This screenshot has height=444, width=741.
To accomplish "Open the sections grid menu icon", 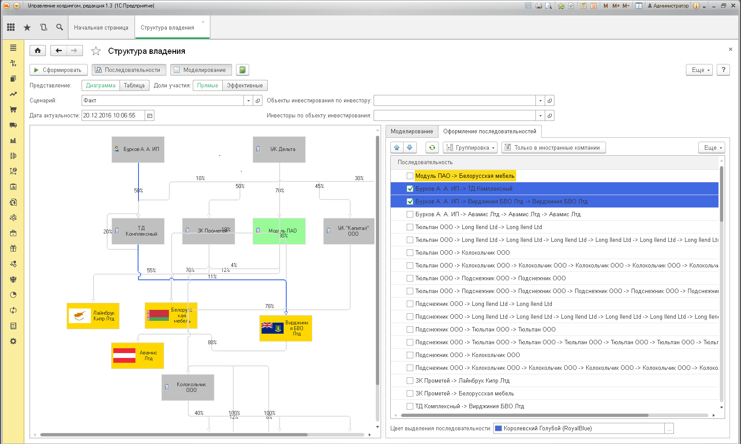I will coord(11,27).
